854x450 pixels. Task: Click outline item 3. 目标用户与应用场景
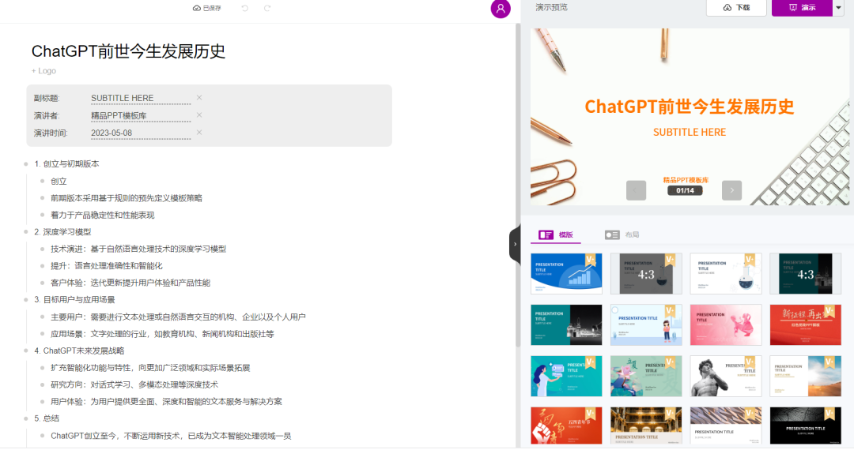click(x=74, y=299)
